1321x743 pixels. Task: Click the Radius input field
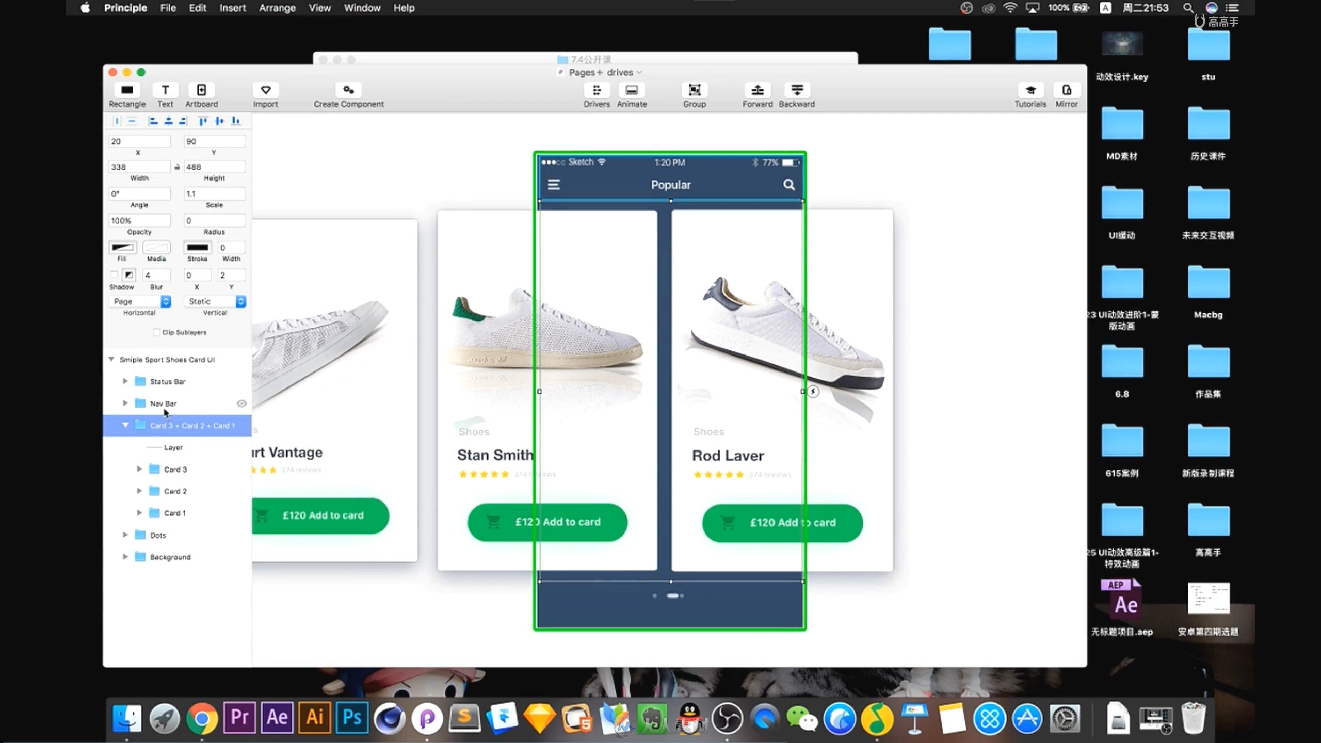click(214, 220)
